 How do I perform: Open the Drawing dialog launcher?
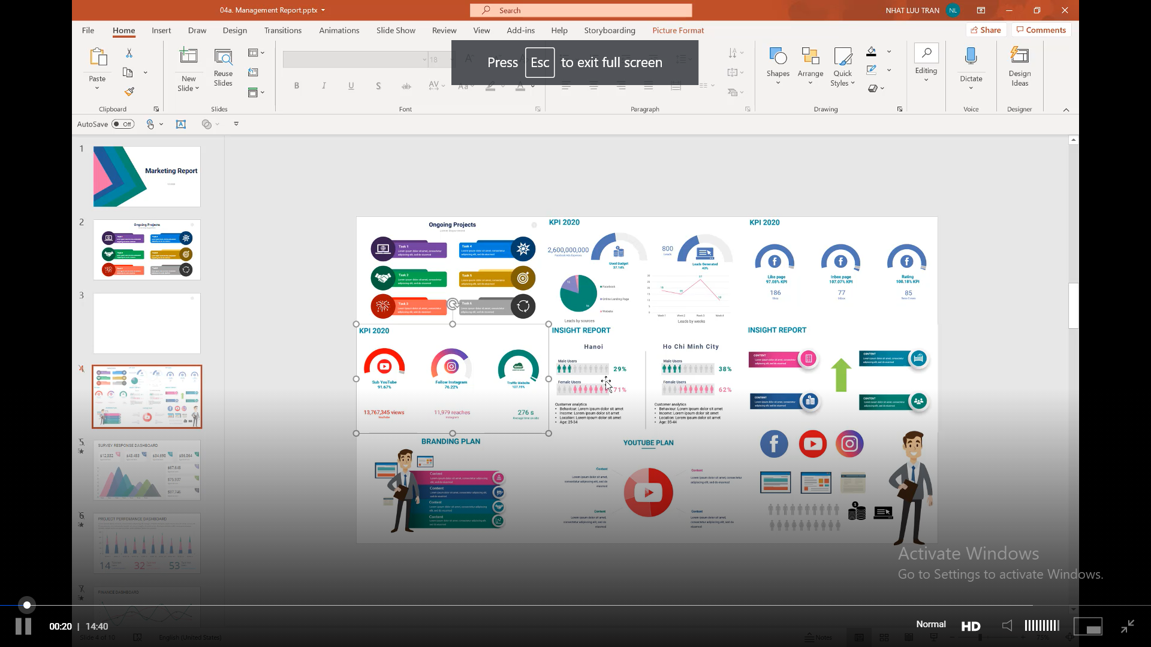coord(900,109)
